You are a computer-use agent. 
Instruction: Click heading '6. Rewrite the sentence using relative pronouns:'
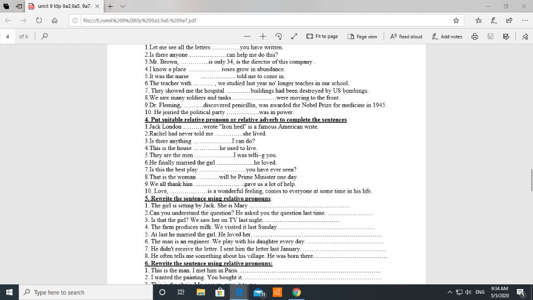coord(208,263)
